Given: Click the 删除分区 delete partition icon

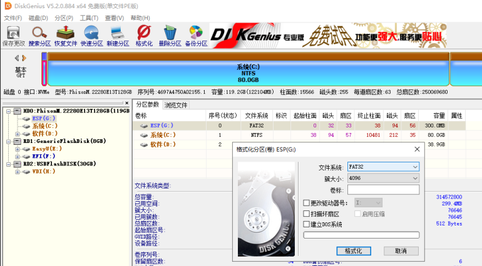Looking at the screenshot, I should (x=170, y=35).
